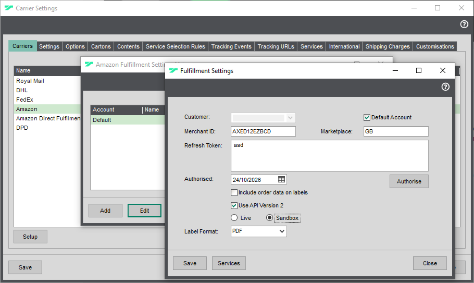Select FedEx in the carrier list
Viewport: 474px width, 283px height.
[x=47, y=100]
